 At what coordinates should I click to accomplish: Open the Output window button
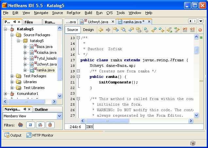point(13,135)
